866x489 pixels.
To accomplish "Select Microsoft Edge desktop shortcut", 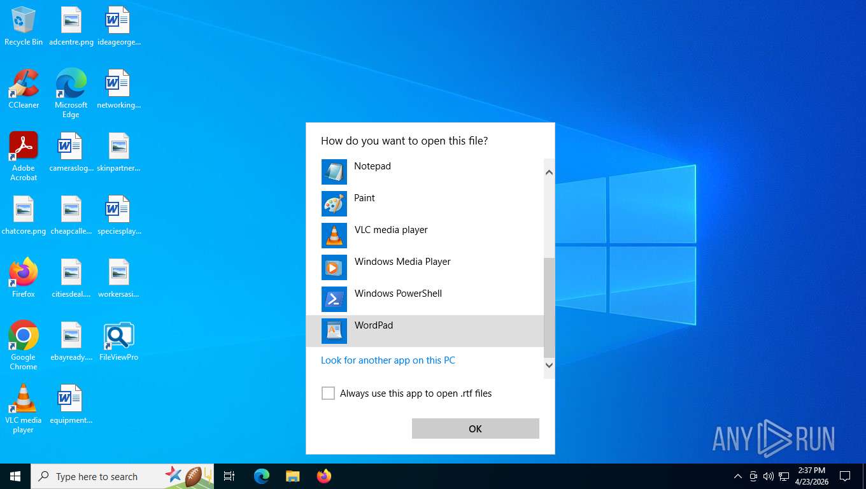I will pyautogui.click(x=71, y=94).
